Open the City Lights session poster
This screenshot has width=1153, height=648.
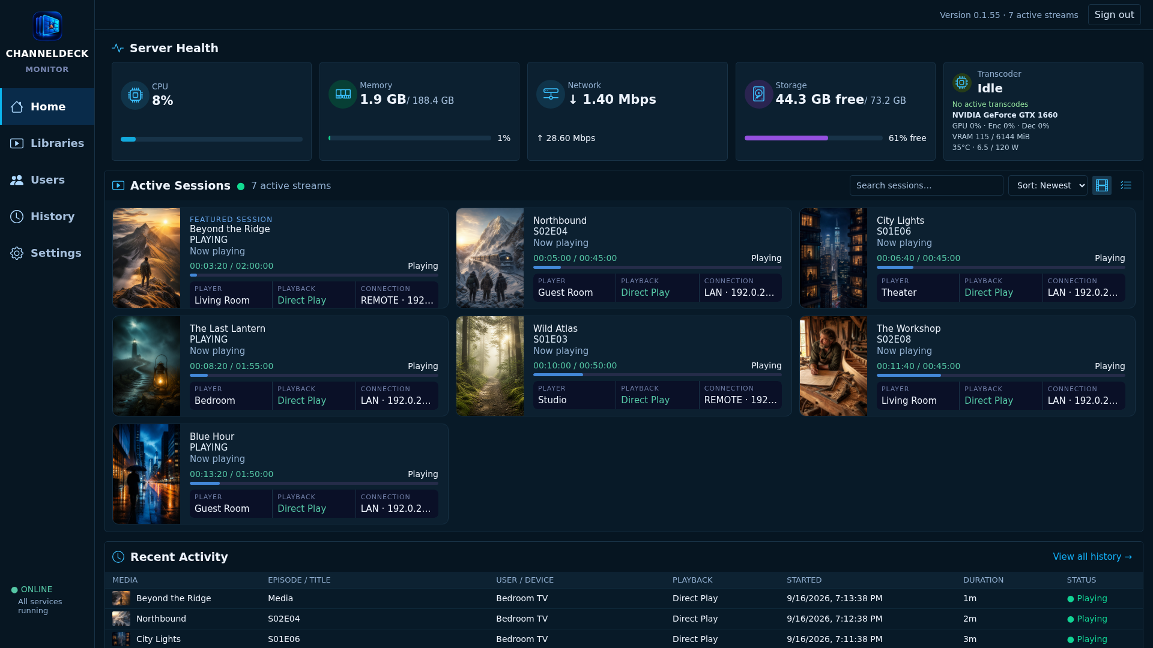(x=834, y=258)
